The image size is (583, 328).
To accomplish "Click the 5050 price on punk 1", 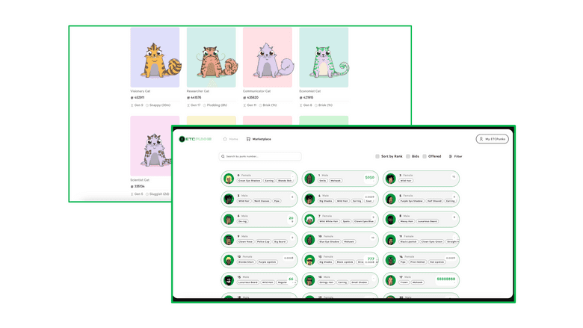I will (x=369, y=178).
